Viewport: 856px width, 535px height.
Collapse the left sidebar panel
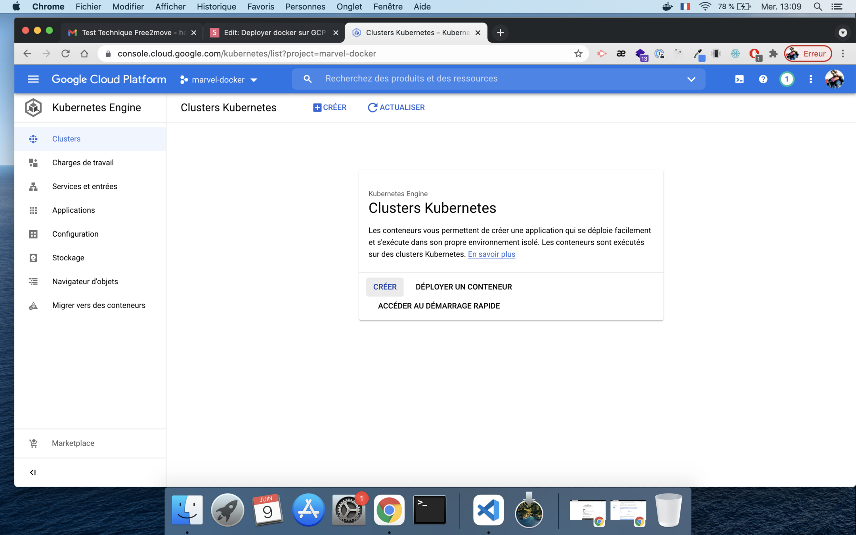click(33, 472)
